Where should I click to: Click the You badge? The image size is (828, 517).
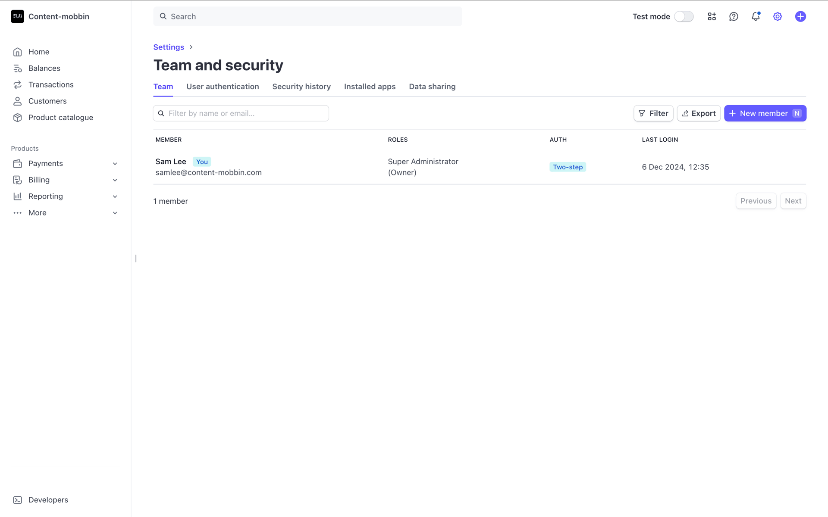[x=202, y=162]
